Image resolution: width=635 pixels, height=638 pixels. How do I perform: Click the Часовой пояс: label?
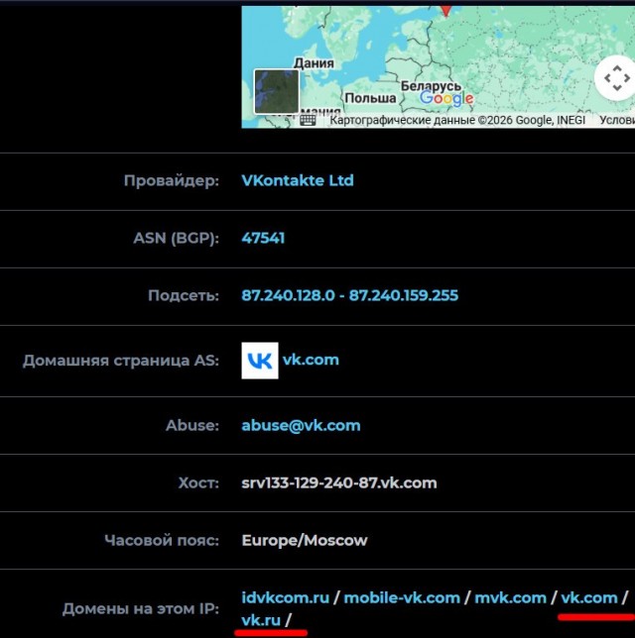pos(162,540)
